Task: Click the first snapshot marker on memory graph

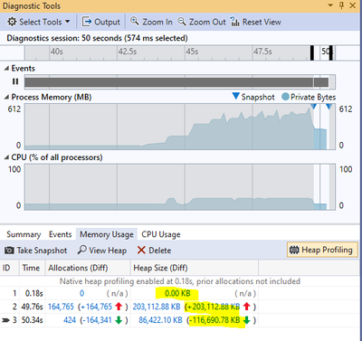Action: pos(313,107)
